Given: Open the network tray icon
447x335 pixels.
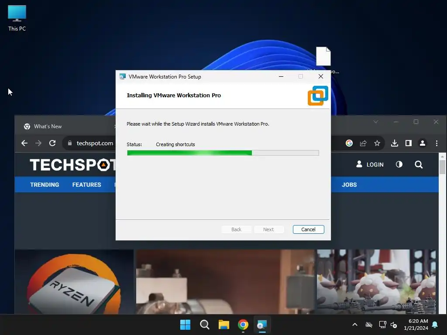Looking at the screenshot, I should 382,325.
